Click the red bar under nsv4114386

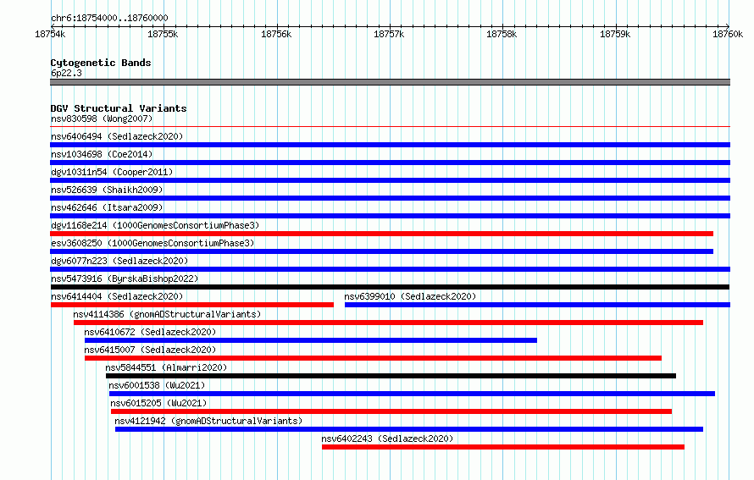tap(389, 323)
